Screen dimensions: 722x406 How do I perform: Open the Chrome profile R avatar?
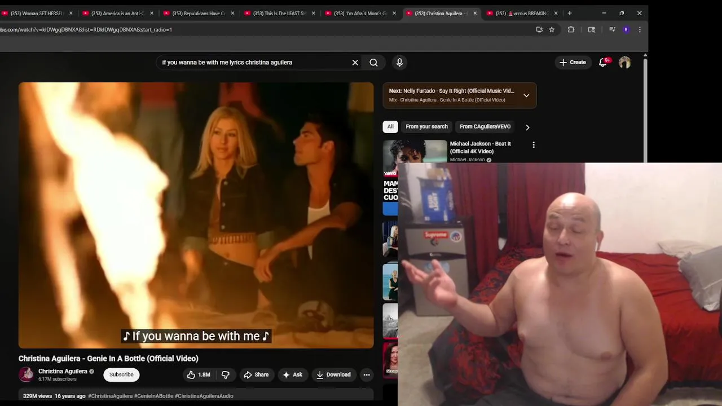pos(626,29)
